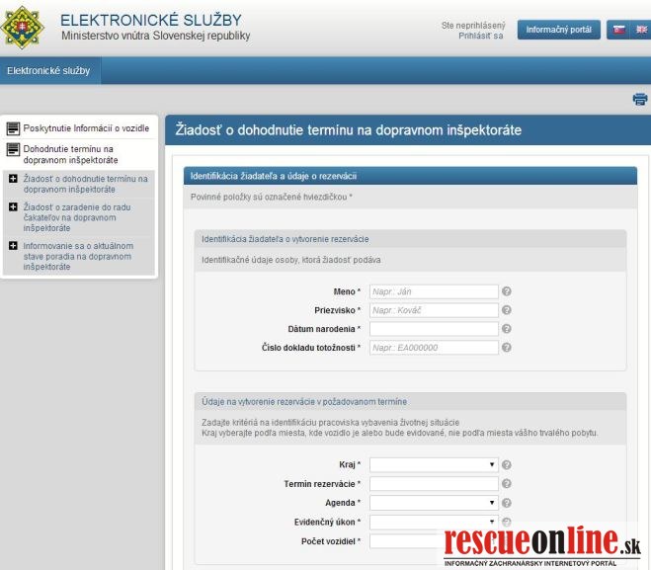Click the Informačný portál button

pos(558,30)
